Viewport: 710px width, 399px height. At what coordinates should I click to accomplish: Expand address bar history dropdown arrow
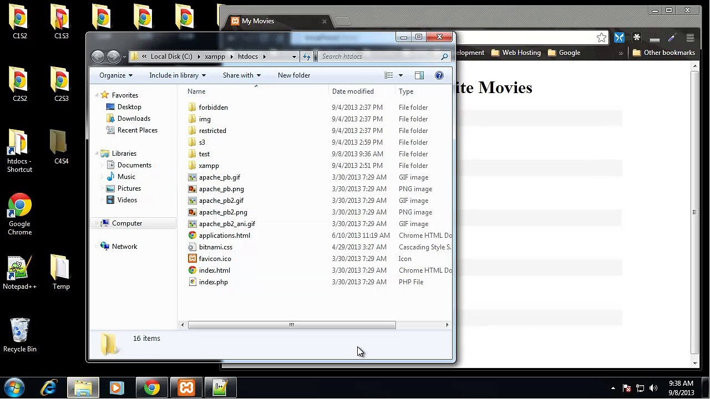294,57
